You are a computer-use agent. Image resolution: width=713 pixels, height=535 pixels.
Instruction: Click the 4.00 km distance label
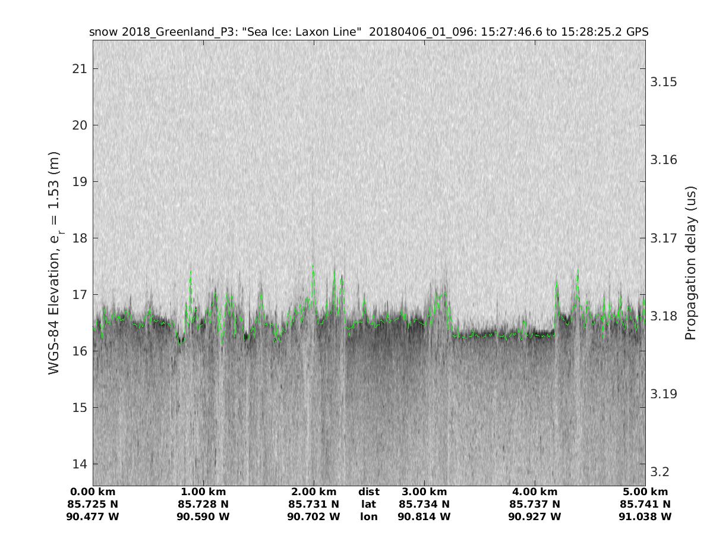point(535,492)
